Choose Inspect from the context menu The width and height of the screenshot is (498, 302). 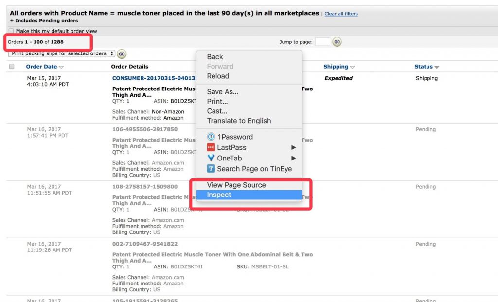pyautogui.click(x=219, y=195)
